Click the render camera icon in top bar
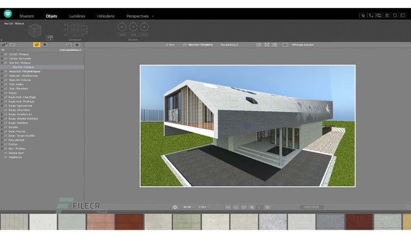 pyautogui.click(x=387, y=16)
